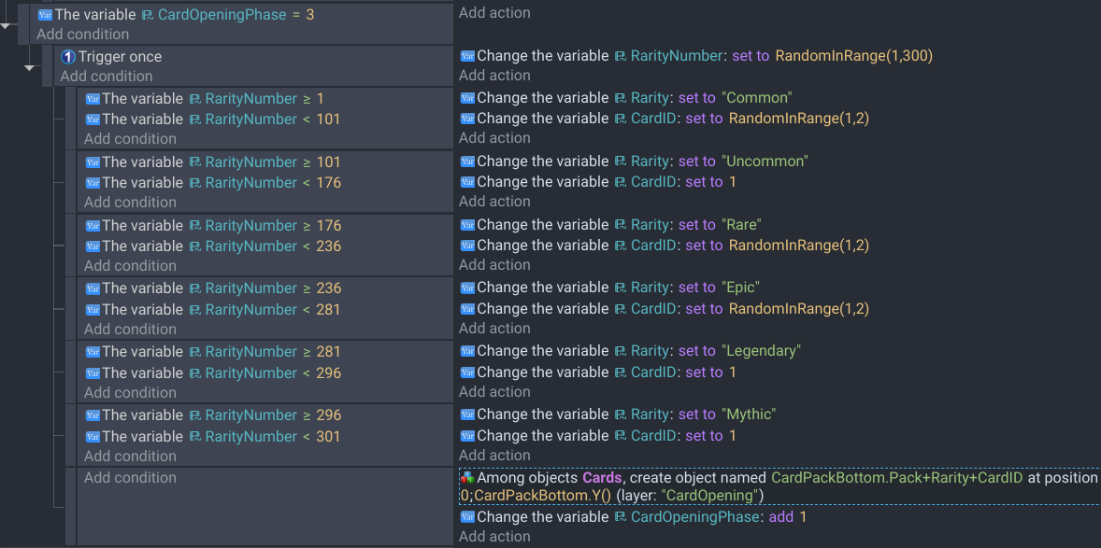Select the RarityNumber ≥ 101 condition

point(213,162)
